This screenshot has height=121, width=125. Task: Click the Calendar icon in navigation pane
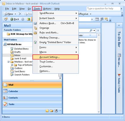(5, 91)
